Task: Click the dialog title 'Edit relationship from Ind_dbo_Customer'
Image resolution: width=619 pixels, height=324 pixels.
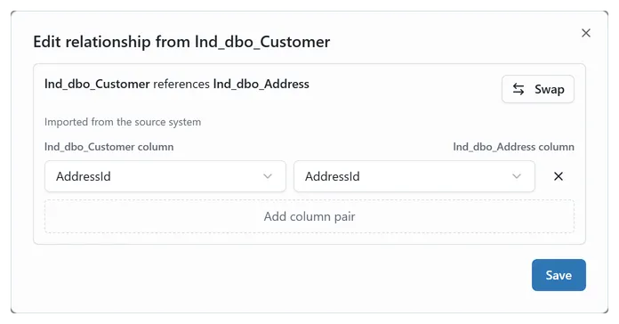Action: coord(181,42)
